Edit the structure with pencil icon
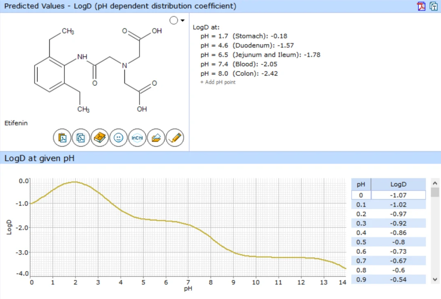Image resolution: width=441 pixels, height=299 pixels. pyautogui.click(x=175, y=138)
